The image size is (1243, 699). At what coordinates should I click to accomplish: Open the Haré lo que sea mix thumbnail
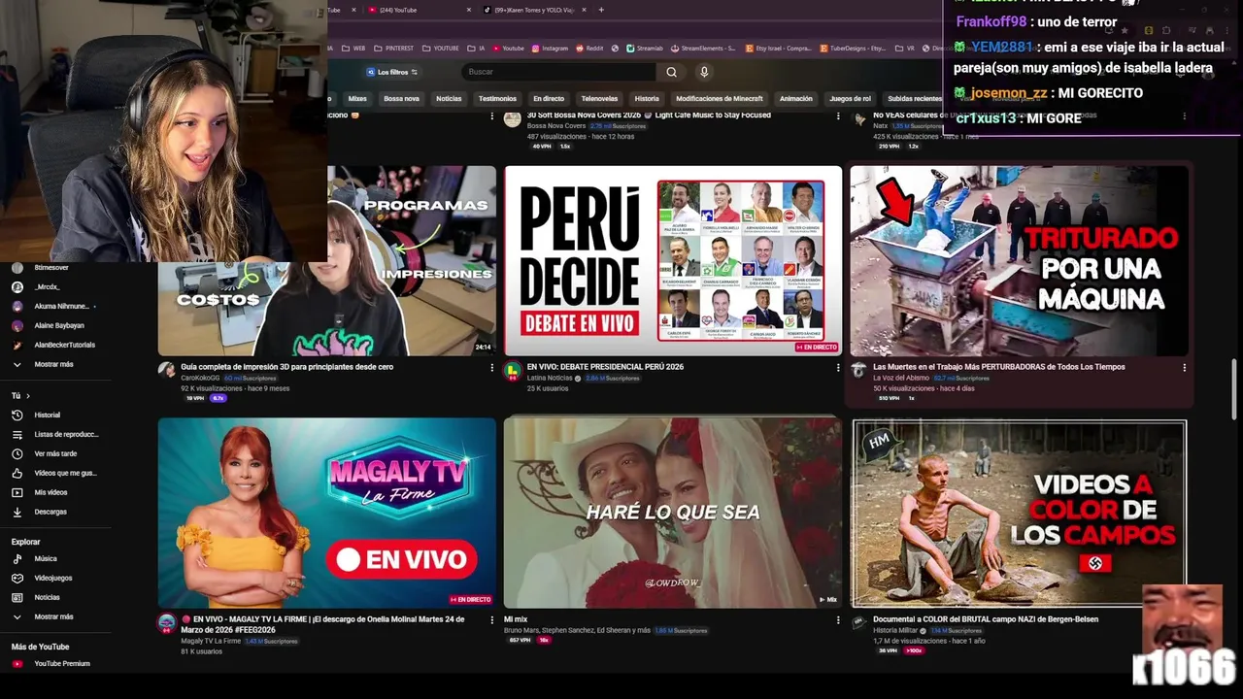pos(673,513)
